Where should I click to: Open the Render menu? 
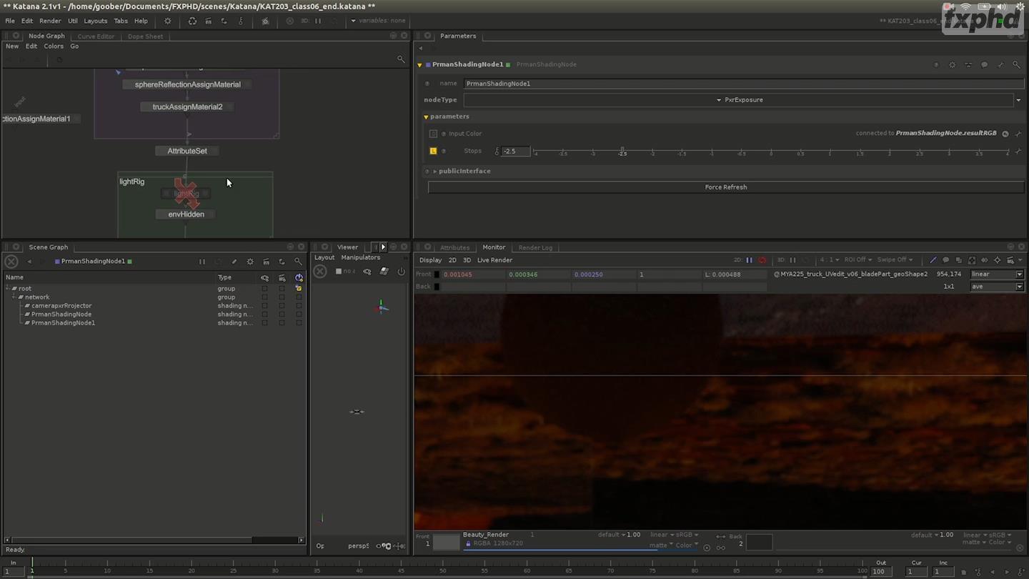[x=50, y=21]
